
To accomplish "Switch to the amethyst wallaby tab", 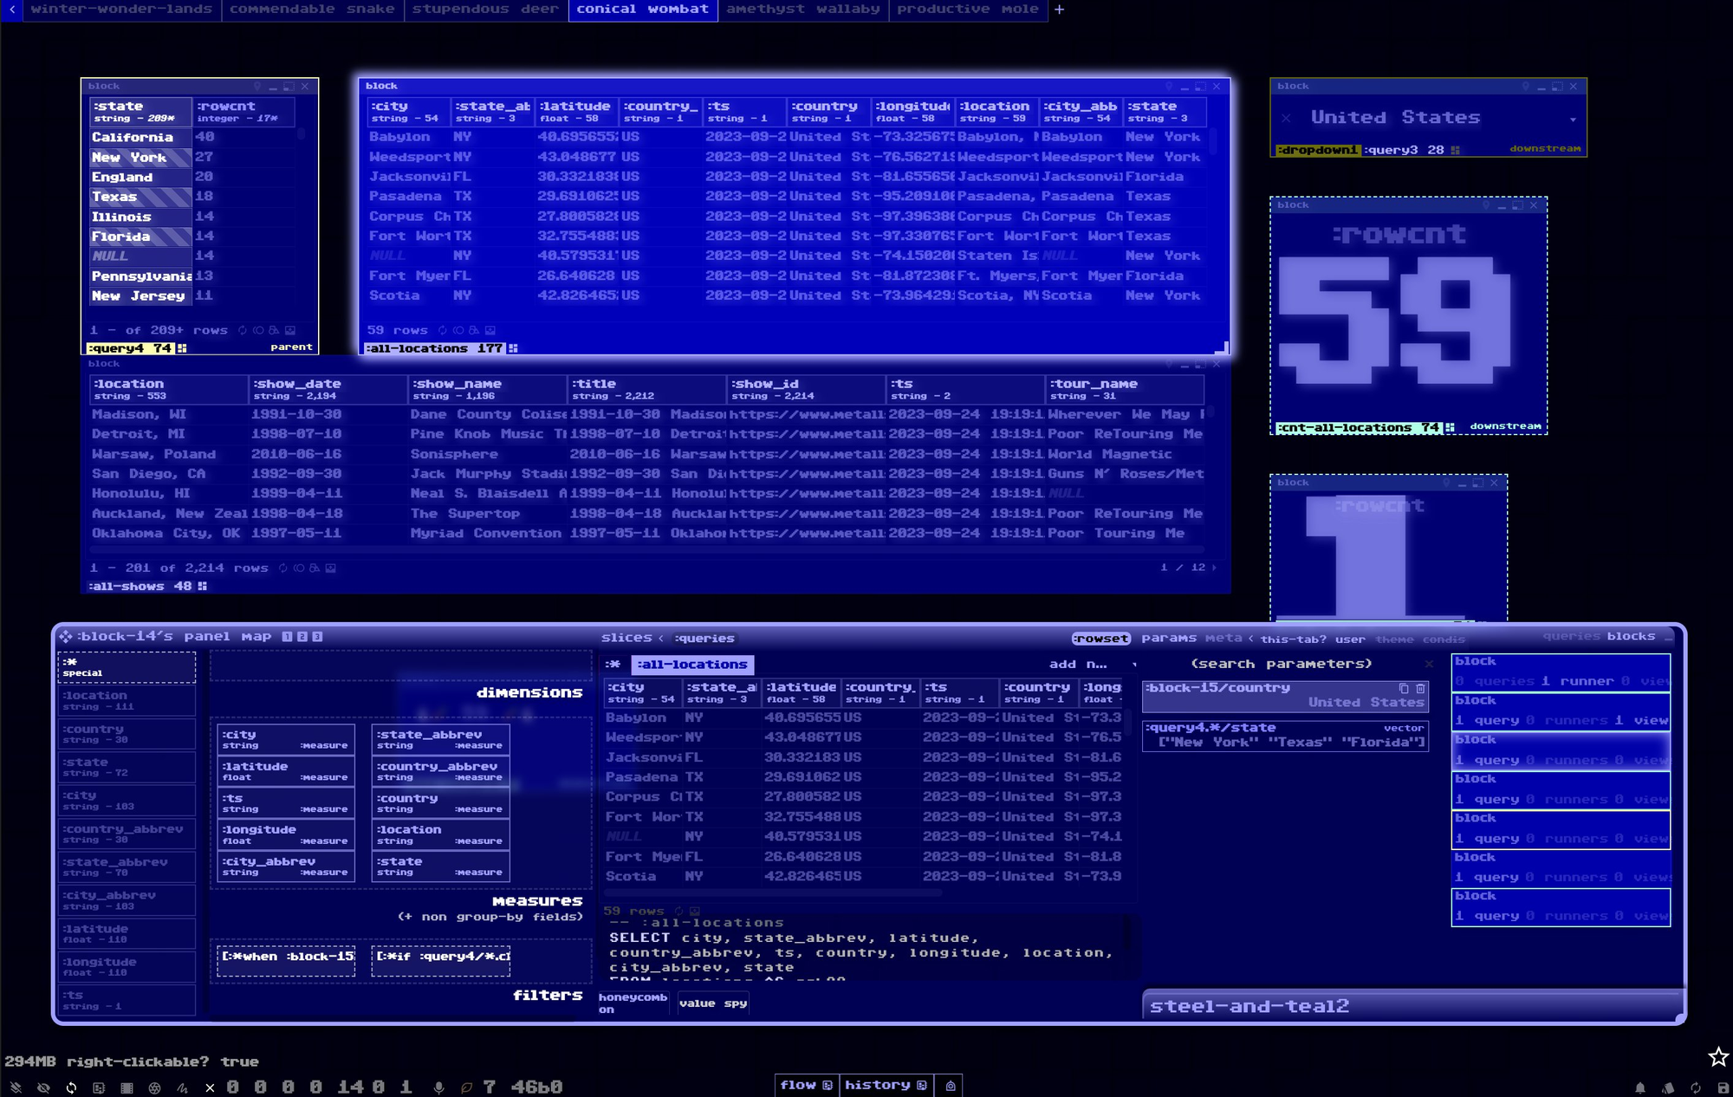I will pos(802,10).
